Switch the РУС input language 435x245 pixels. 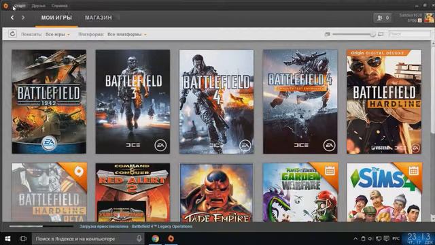[396, 239]
